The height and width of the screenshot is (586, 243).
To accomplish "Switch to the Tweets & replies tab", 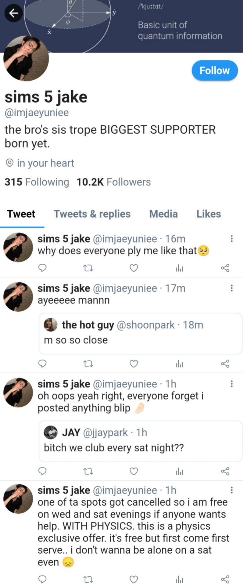I will pos(92,214).
